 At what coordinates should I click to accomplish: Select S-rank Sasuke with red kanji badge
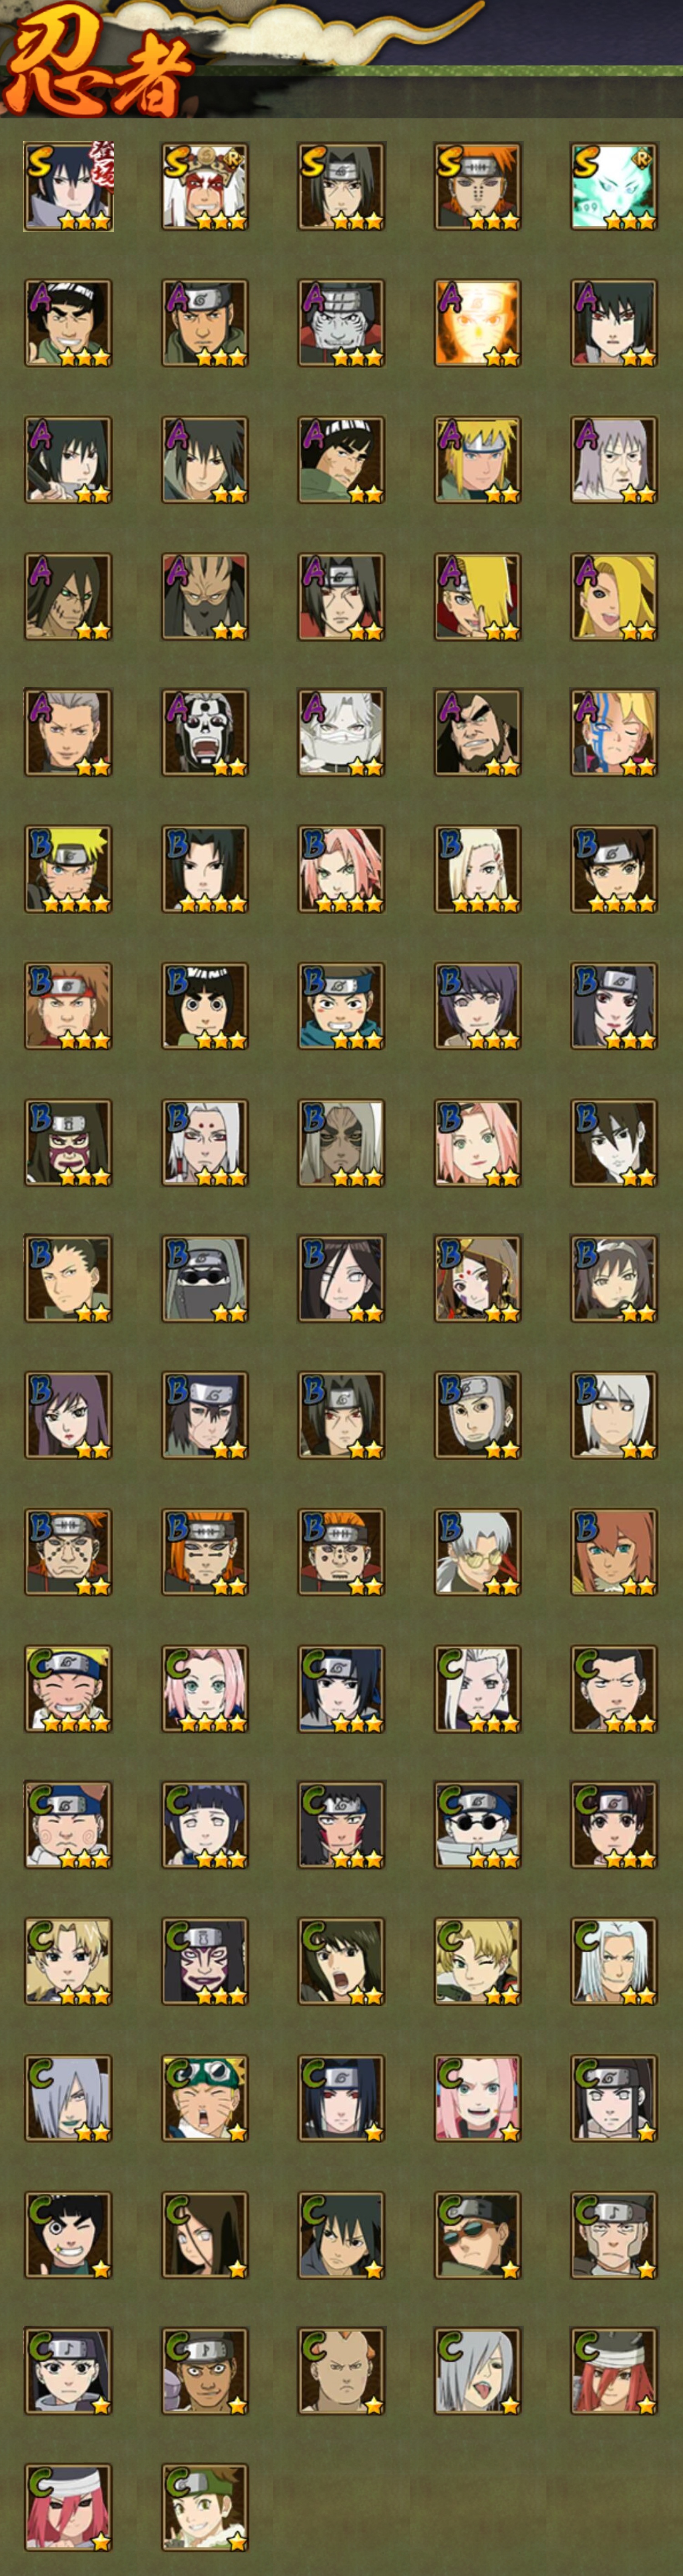(x=68, y=186)
